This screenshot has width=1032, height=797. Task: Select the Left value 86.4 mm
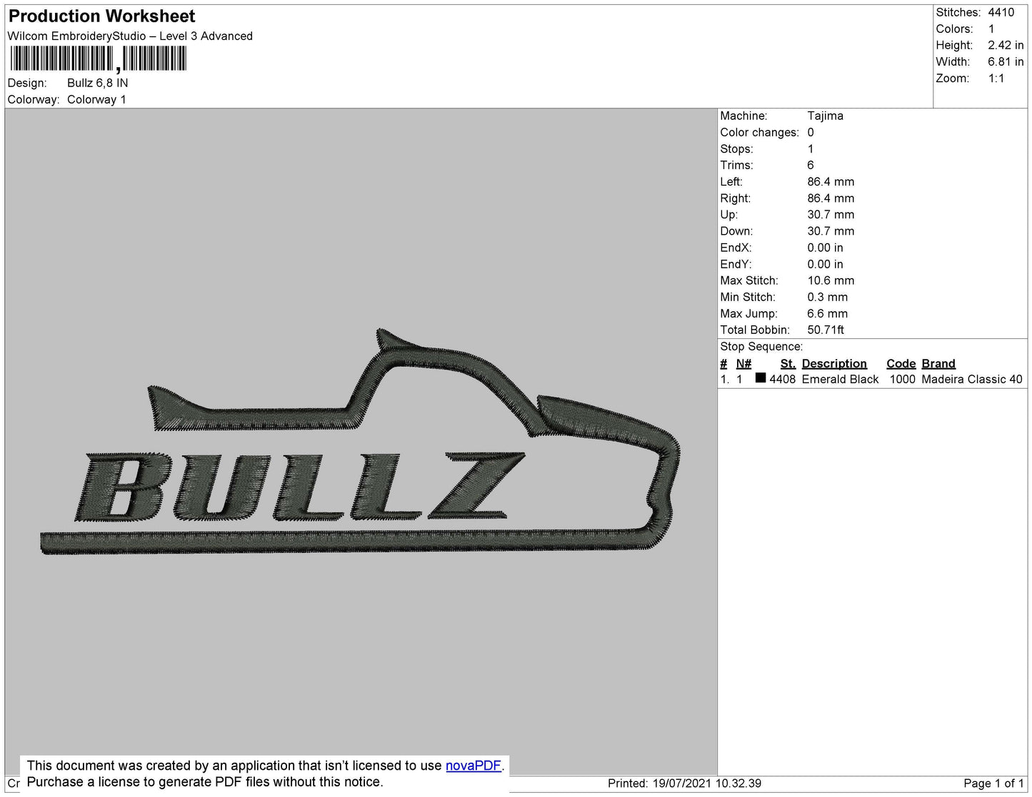(x=831, y=181)
